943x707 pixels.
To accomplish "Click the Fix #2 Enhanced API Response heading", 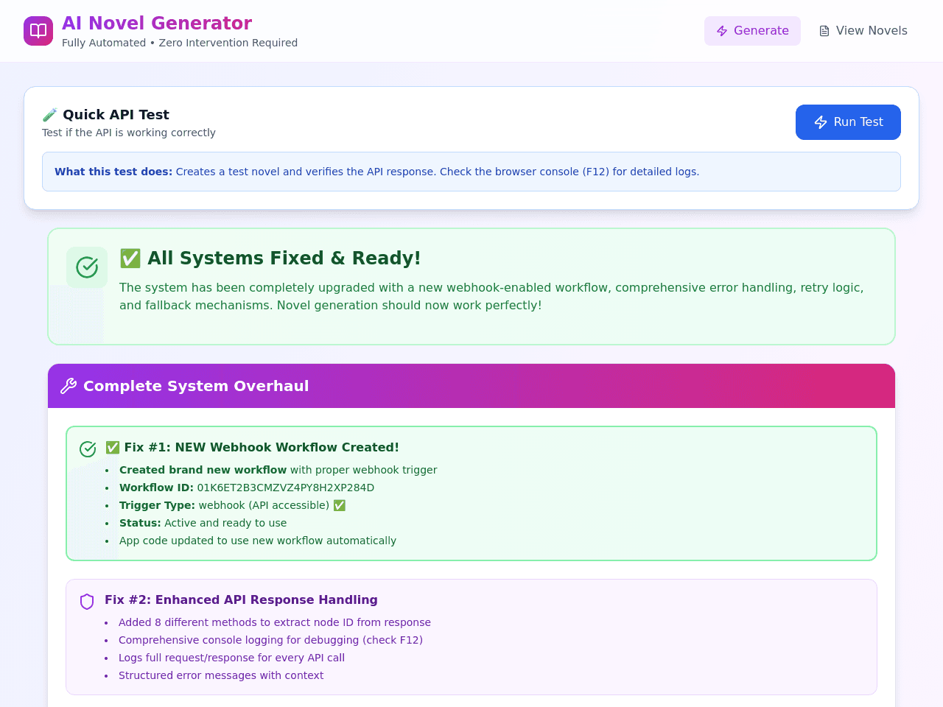I will click(241, 600).
